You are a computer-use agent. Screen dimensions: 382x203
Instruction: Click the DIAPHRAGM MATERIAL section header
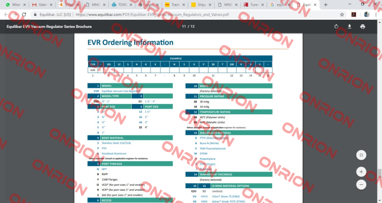point(229,133)
